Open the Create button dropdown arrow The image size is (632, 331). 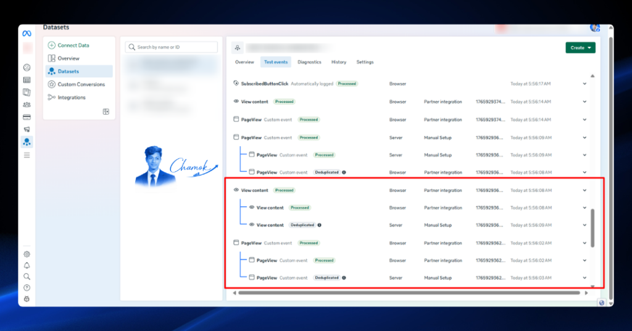point(589,48)
